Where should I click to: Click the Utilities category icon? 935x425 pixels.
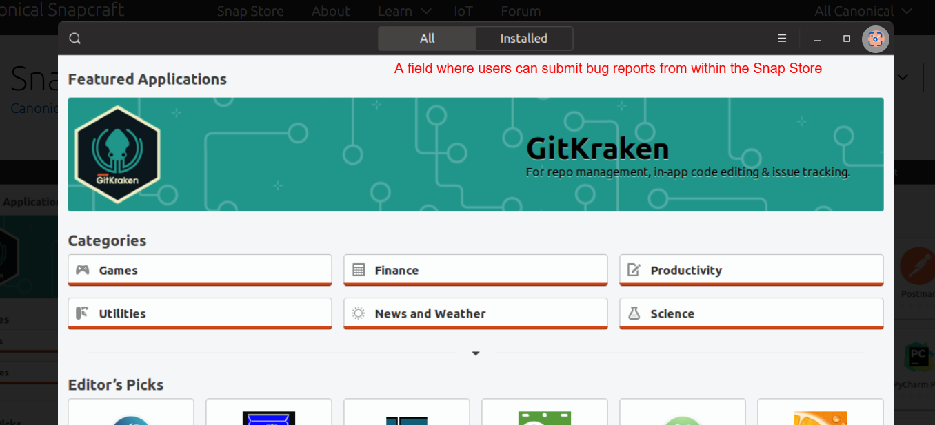[83, 313]
